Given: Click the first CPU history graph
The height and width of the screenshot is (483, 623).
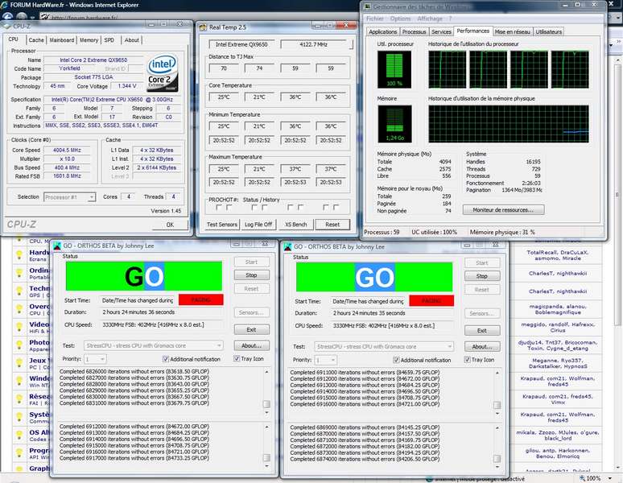Looking at the screenshot, I should coord(448,69).
